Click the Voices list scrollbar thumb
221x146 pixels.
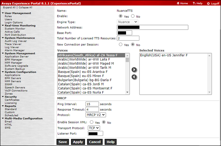(x=127, y=60)
